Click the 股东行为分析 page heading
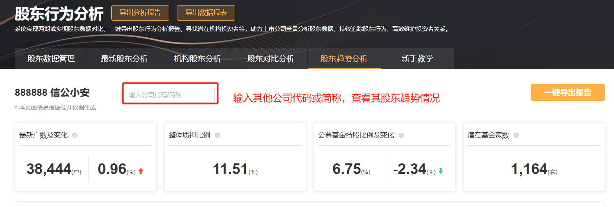Screen dimensions: 614x207 point(59,14)
